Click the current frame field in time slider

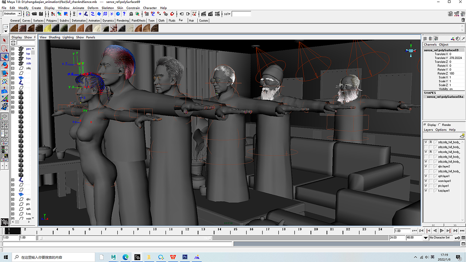(x=402, y=231)
